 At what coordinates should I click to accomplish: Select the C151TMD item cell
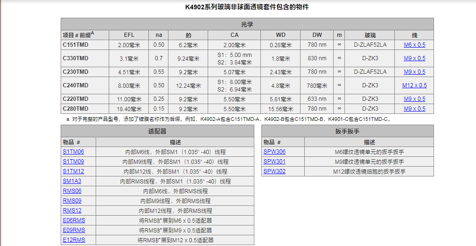tap(76, 45)
